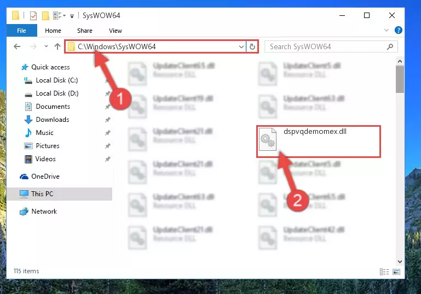Refresh the SysWOW64 folder
This screenshot has height=294, width=421.
click(x=252, y=46)
